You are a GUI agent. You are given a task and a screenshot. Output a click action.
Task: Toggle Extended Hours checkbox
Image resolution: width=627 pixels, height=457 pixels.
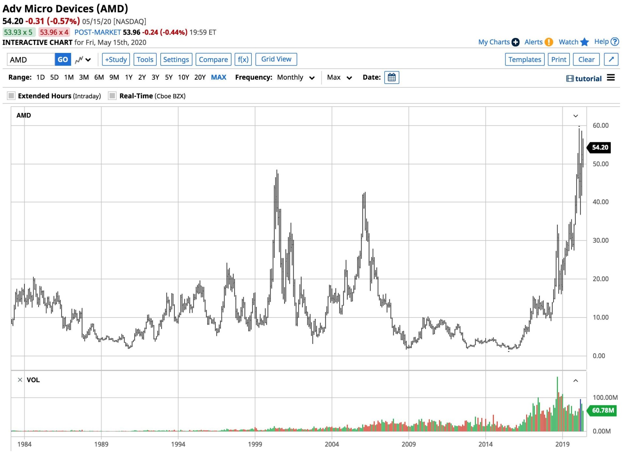[x=11, y=96]
